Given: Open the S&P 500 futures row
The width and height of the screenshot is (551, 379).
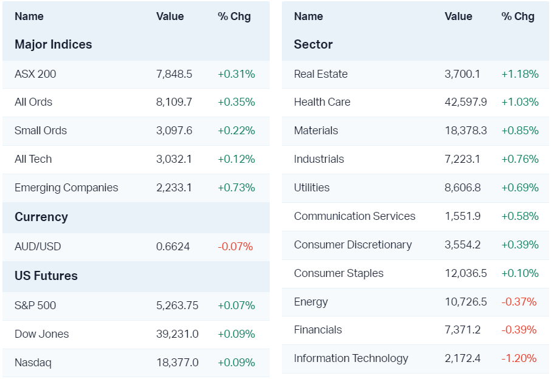Looking at the screenshot, I should [x=35, y=306].
